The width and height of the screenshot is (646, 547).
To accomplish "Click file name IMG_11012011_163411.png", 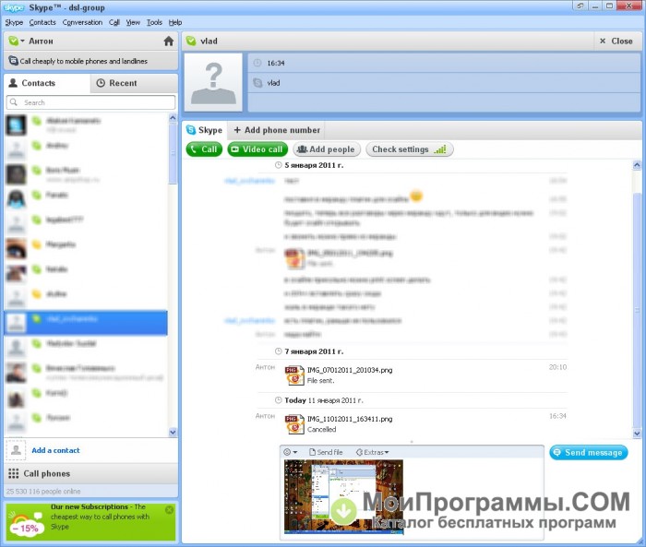I will click(x=350, y=419).
